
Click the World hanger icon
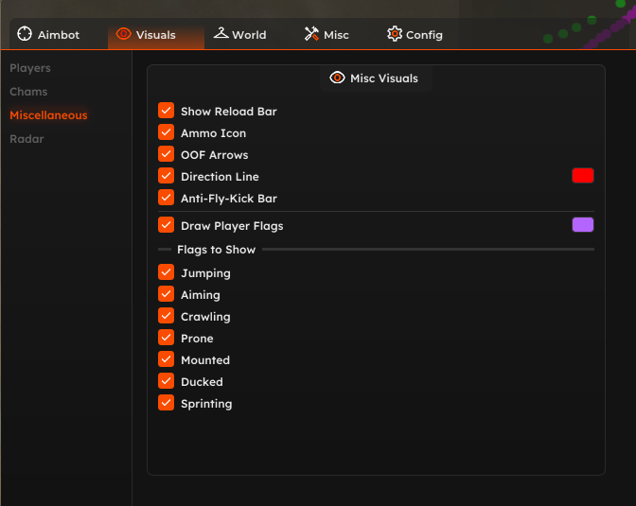tap(221, 33)
